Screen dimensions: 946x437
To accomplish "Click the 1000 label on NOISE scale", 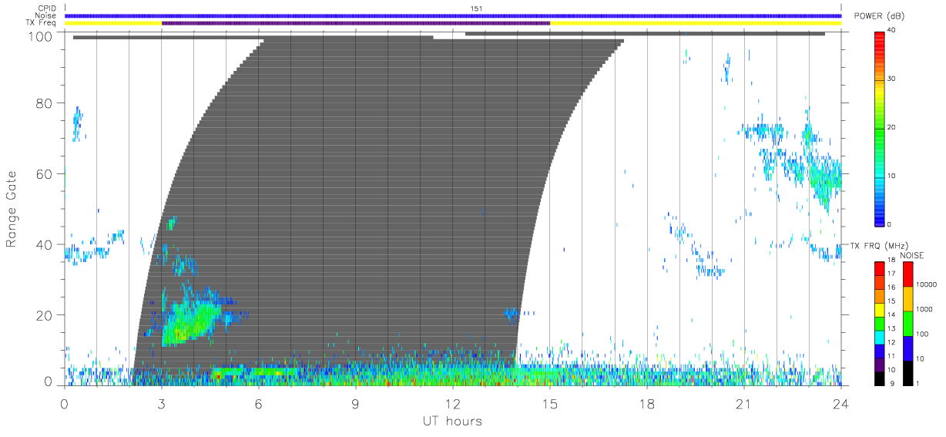I will coord(925,308).
